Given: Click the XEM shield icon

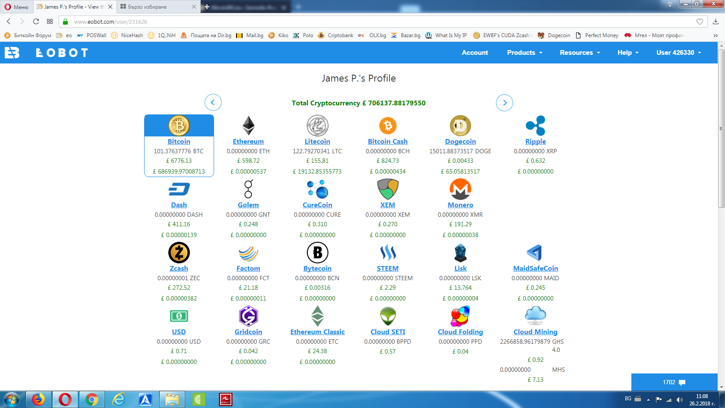Looking at the screenshot, I should 388,189.
